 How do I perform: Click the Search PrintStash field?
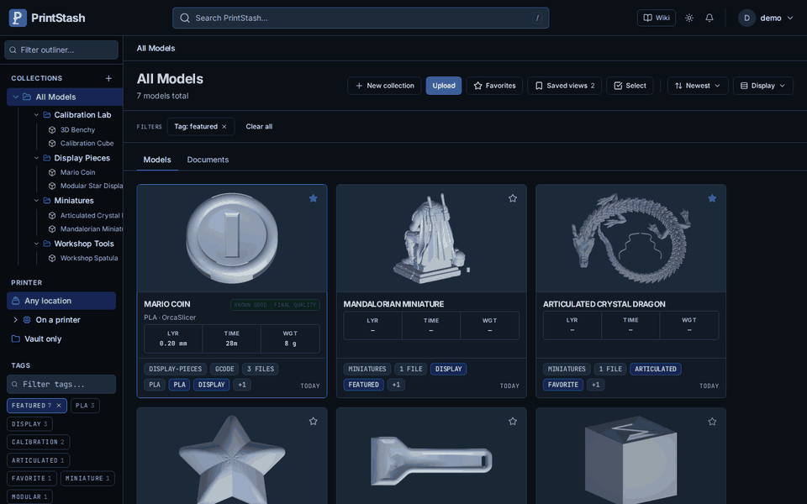click(361, 18)
